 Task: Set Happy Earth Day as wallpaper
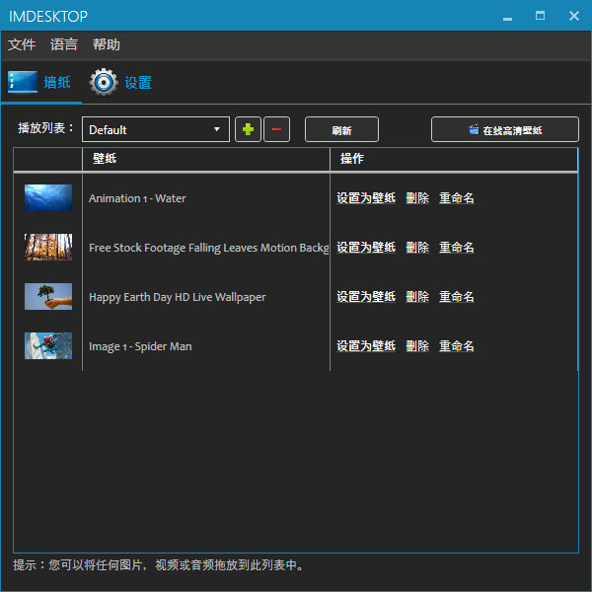point(366,297)
